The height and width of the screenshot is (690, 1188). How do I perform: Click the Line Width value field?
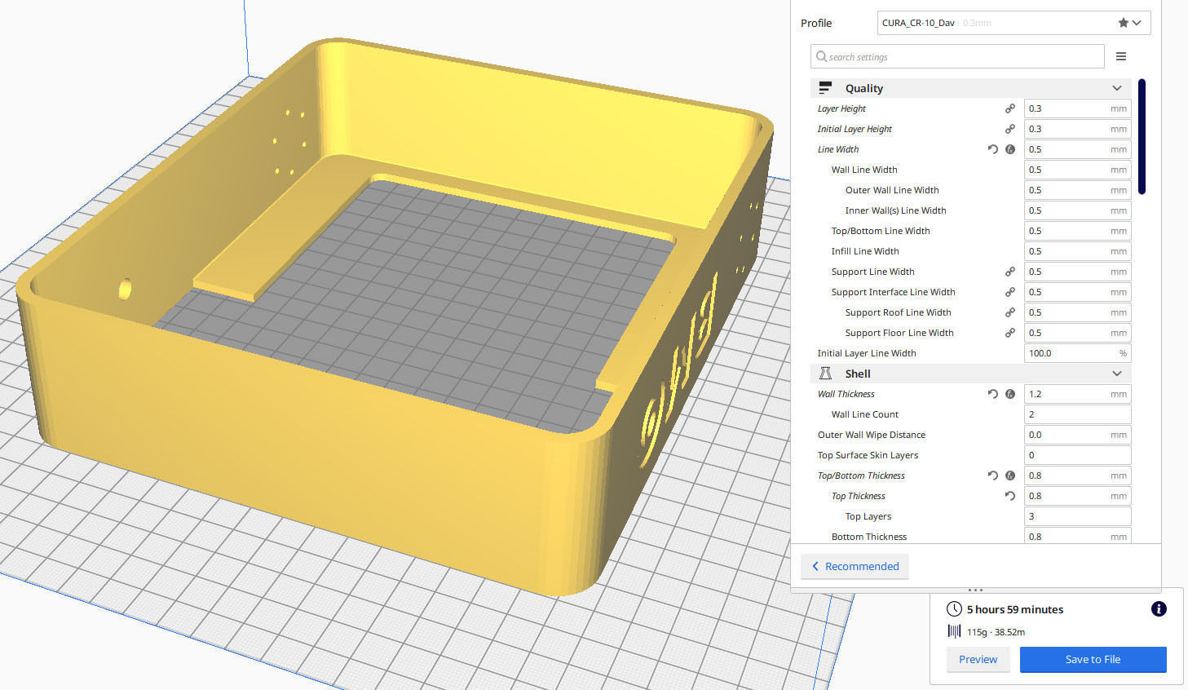point(1077,149)
